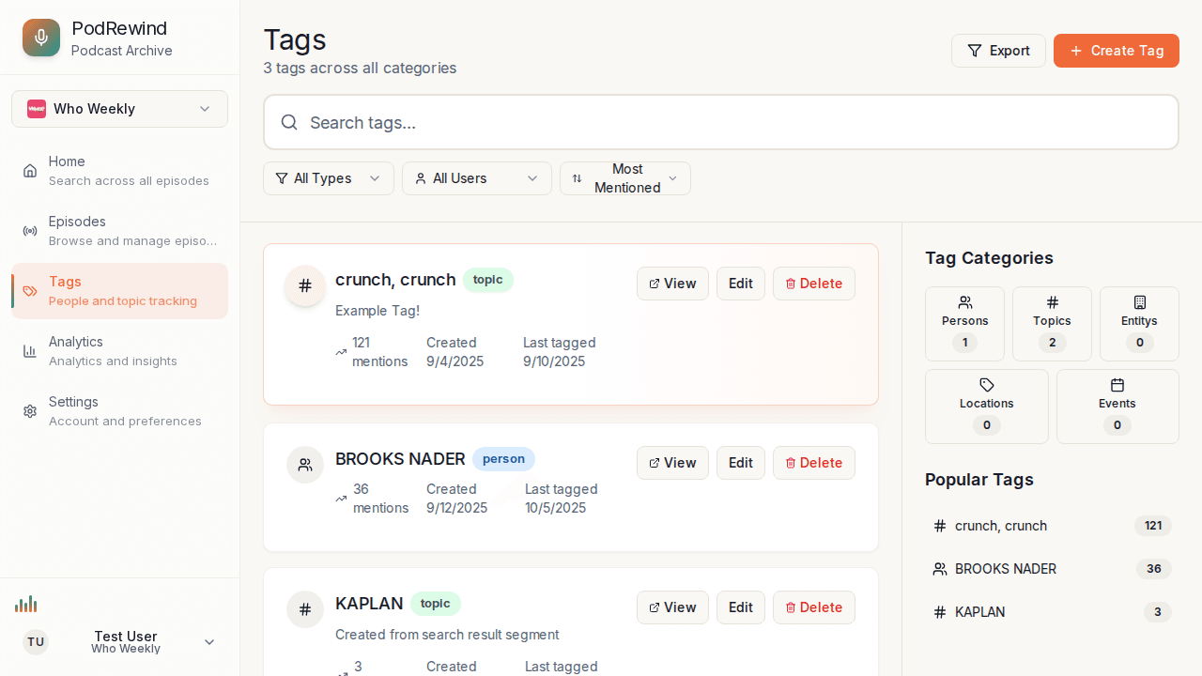Click the PodRewind microphone logo
Image resolution: width=1202 pixels, height=676 pixels.
coord(40,38)
